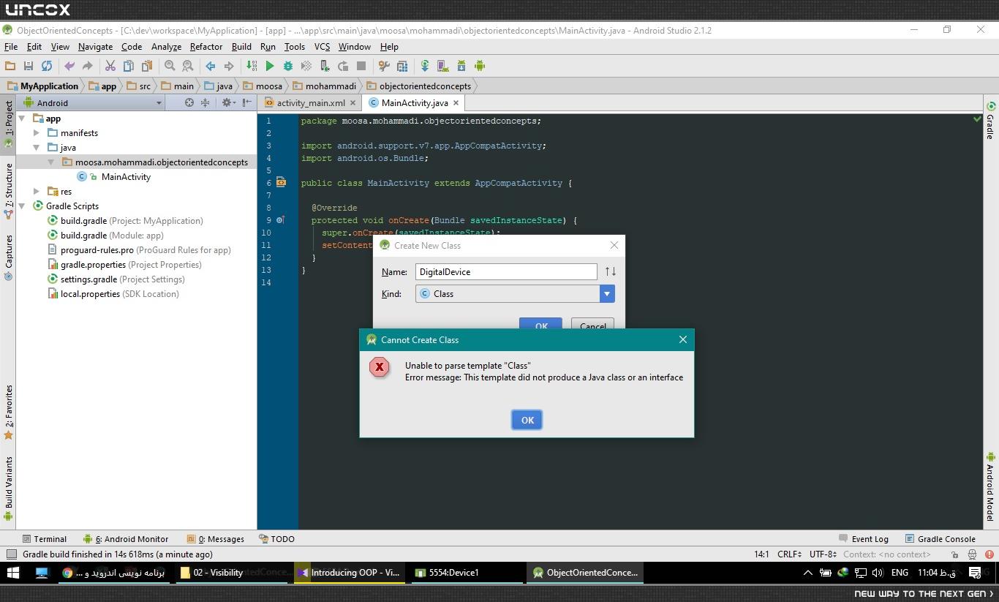
Task: Select proguard-rules.pro file
Action: 139,250
